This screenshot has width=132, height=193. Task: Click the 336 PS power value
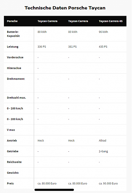(x=42, y=47)
